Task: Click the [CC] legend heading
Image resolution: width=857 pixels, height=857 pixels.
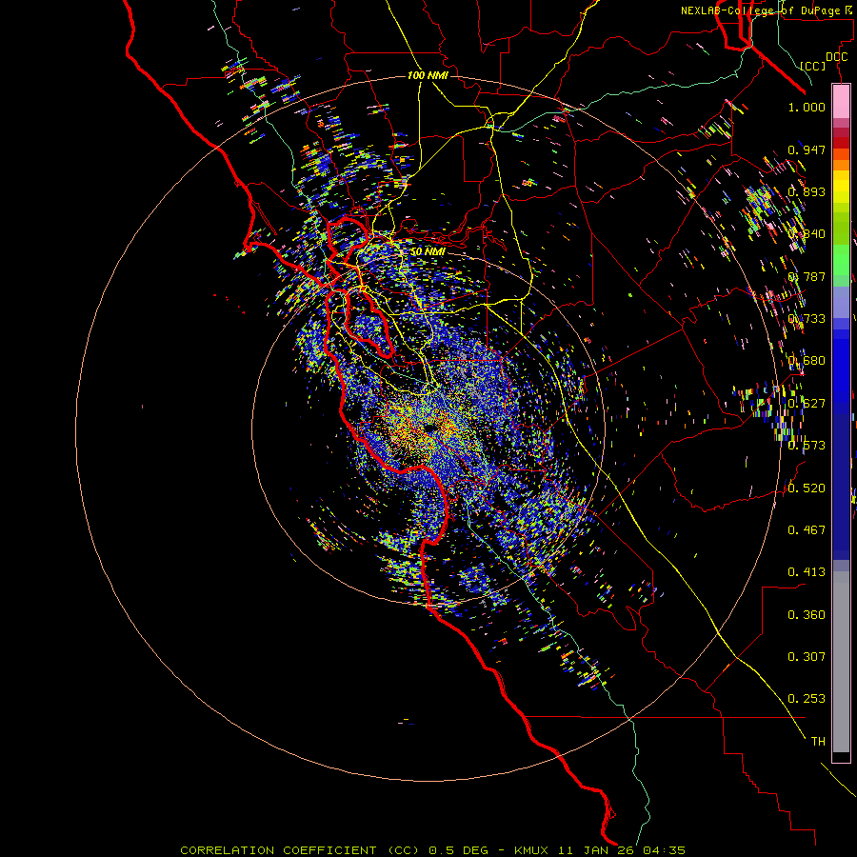Action: 813,66
